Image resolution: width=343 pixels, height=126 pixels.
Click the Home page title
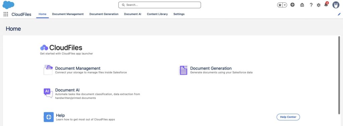(x=13, y=29)
